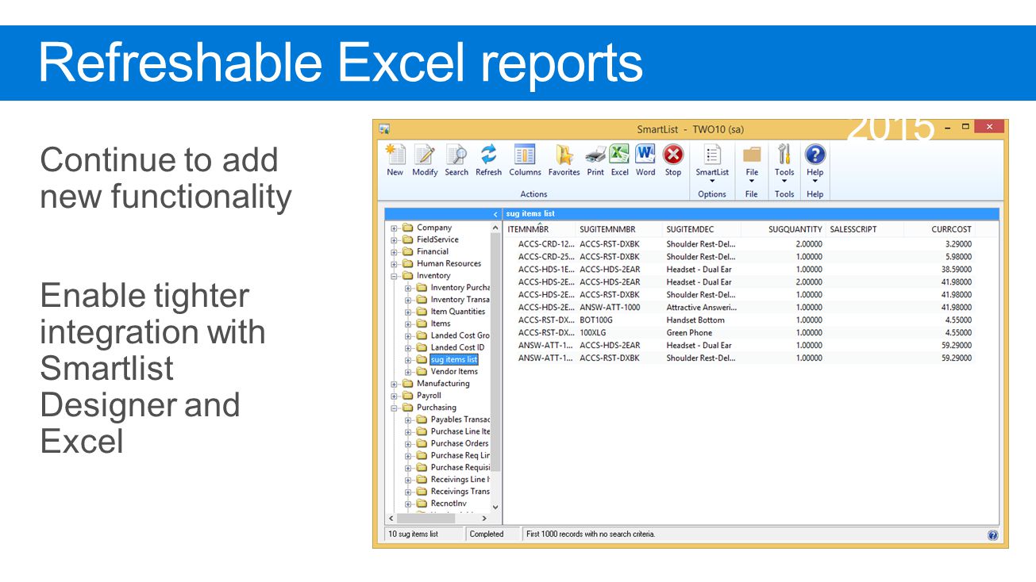Select the Purchase Requisitions folder

click(x=460, y=467)
